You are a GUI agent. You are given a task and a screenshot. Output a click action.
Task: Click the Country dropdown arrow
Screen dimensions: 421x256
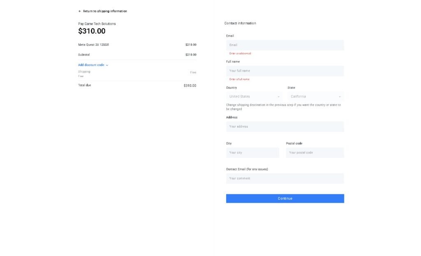click(x=278, y=96)
